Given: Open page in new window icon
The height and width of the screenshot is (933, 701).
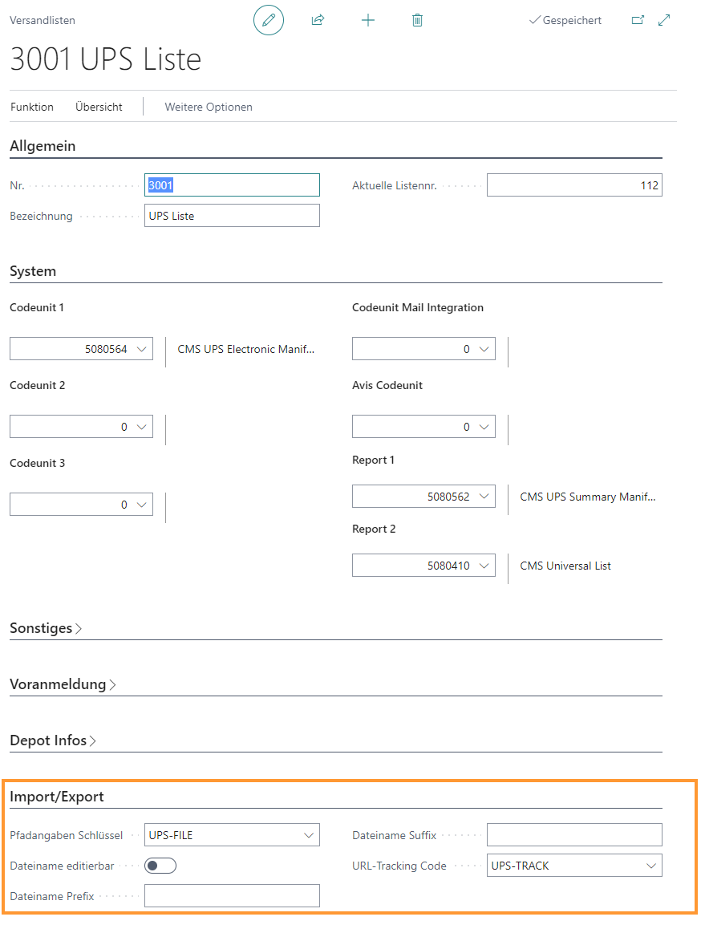Looking at the screenshot, I should point(638,20).
